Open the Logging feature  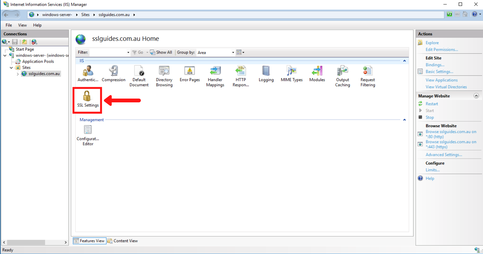[x=266, y=73]
